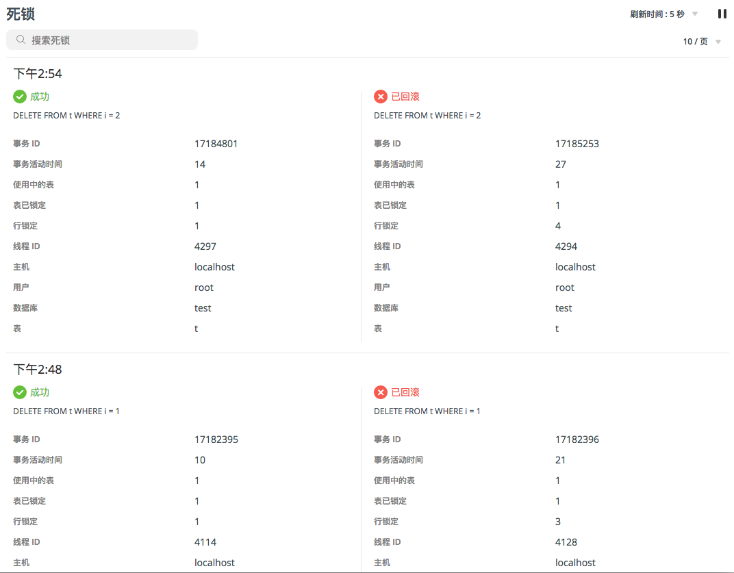Select root user for transaction 17184801
Viewport: 734px width, 573px height.
[x=203, y=288]
